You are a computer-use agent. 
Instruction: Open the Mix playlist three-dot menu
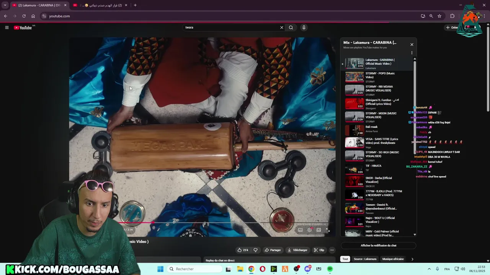412,53
